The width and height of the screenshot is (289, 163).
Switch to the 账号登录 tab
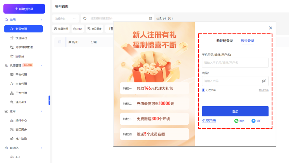click(247, 41)
